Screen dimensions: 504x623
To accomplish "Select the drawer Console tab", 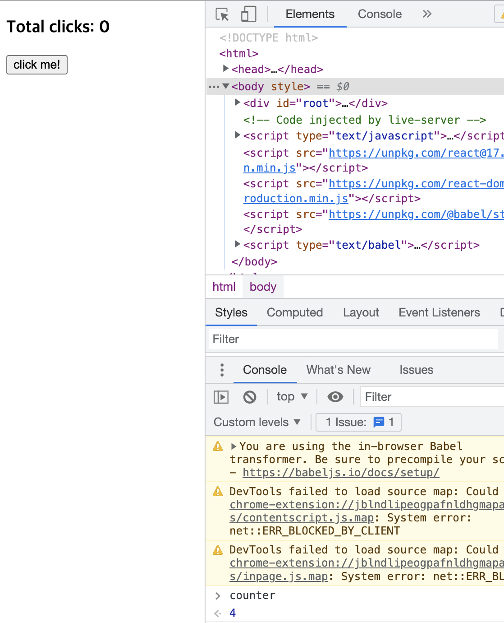I will tap(265, 370).
